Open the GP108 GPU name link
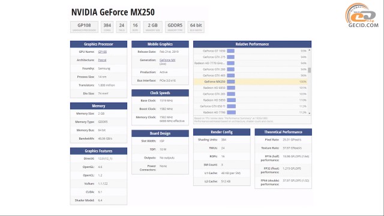Image resolution: width=384 pixels, height=216 pixels. (103, 52)
